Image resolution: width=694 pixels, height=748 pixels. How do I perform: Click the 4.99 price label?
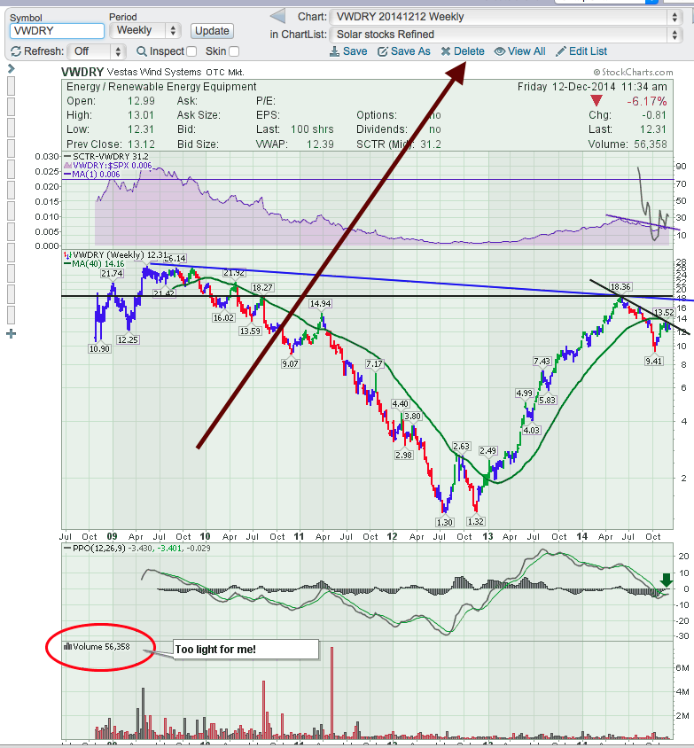[x=524, y=393]
